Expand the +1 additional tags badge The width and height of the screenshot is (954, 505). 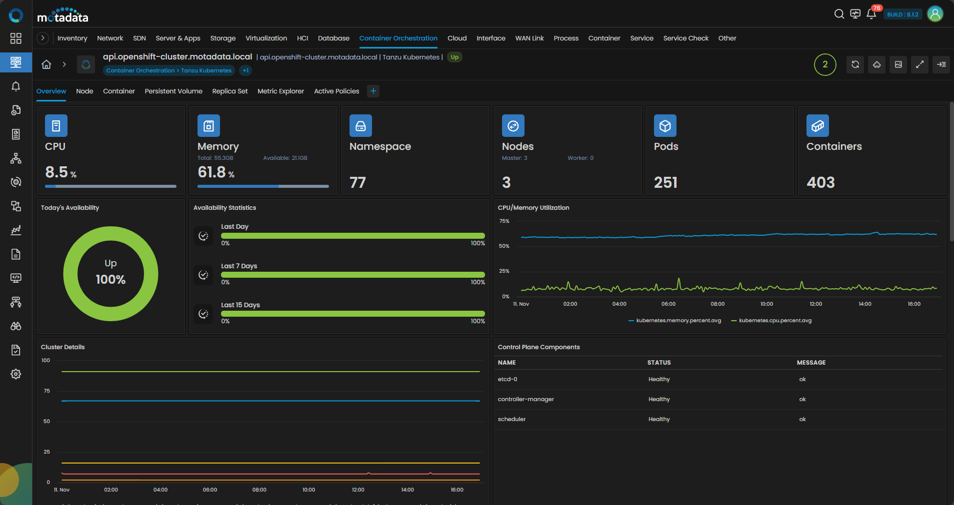pos(245,70)
